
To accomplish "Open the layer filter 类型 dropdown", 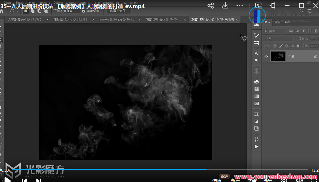I will pyautogui.click(x=274, y=31).
